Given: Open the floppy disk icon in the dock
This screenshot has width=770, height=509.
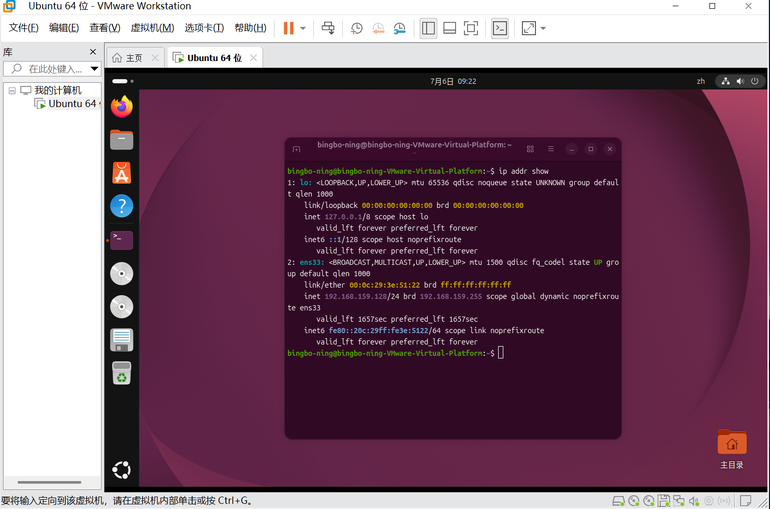Looking at the screenshot, I should pos(122,340).
